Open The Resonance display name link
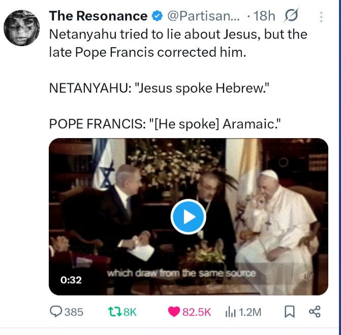This screenshot has width=341, height=335. (98, 16)
